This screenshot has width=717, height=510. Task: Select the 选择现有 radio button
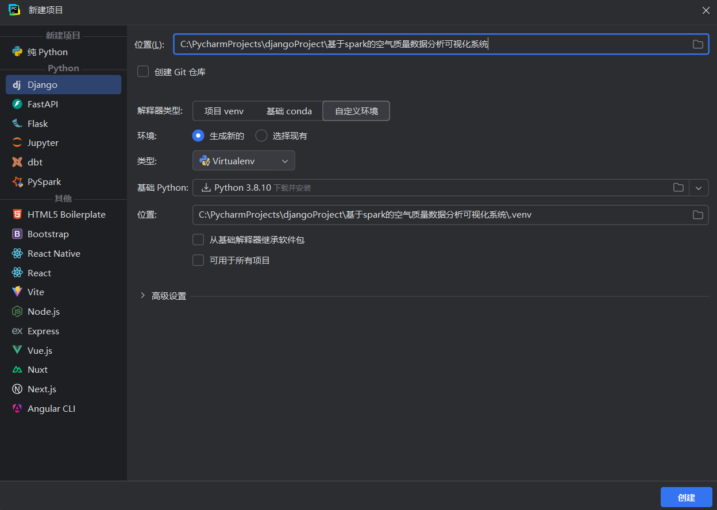pos(261,136)
